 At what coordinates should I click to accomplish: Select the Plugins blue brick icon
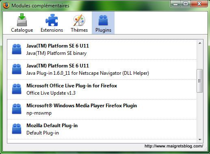pos(103,20)
